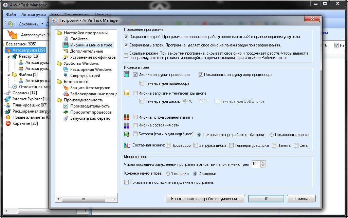Image resolution: width=348 pixels, height=218 pixels.
Task: Open the Файл menu
Action: pos(11,15)
